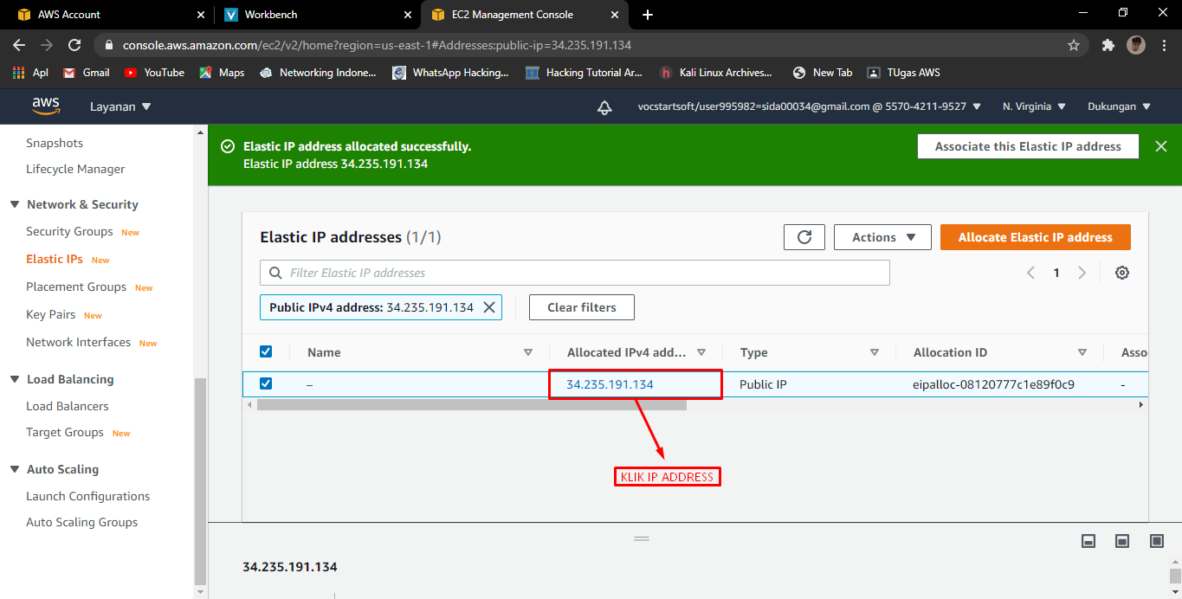Open Lifecycle Manager in sidebar
The height and width of the screenshot is (599, 1182).
click(75, 169)
